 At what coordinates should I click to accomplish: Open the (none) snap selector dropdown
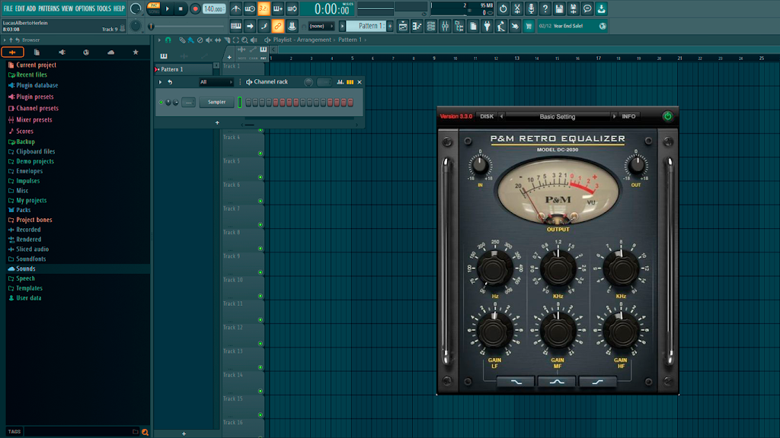[321, 26]
